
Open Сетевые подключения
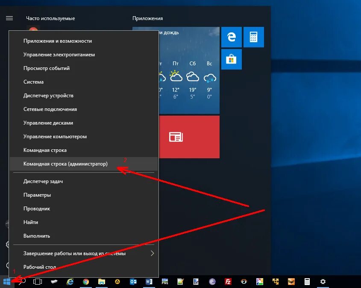pos(84,109)
